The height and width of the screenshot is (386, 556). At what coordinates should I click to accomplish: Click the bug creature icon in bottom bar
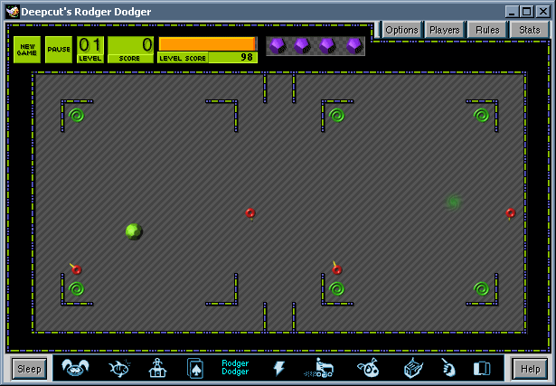(368, 368)
